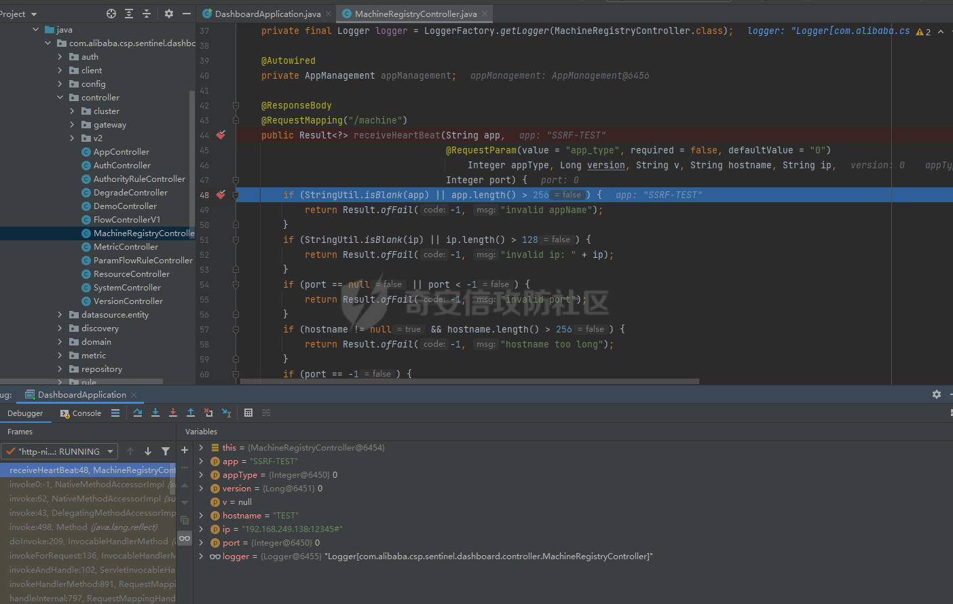
Task: Collapse the java source folder
Action: click(36, 30)
